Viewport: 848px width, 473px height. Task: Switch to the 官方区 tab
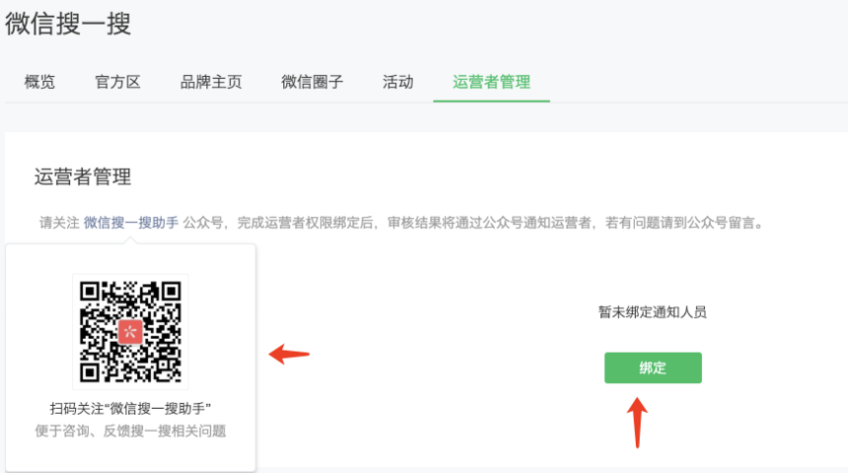tap(117, 82)
